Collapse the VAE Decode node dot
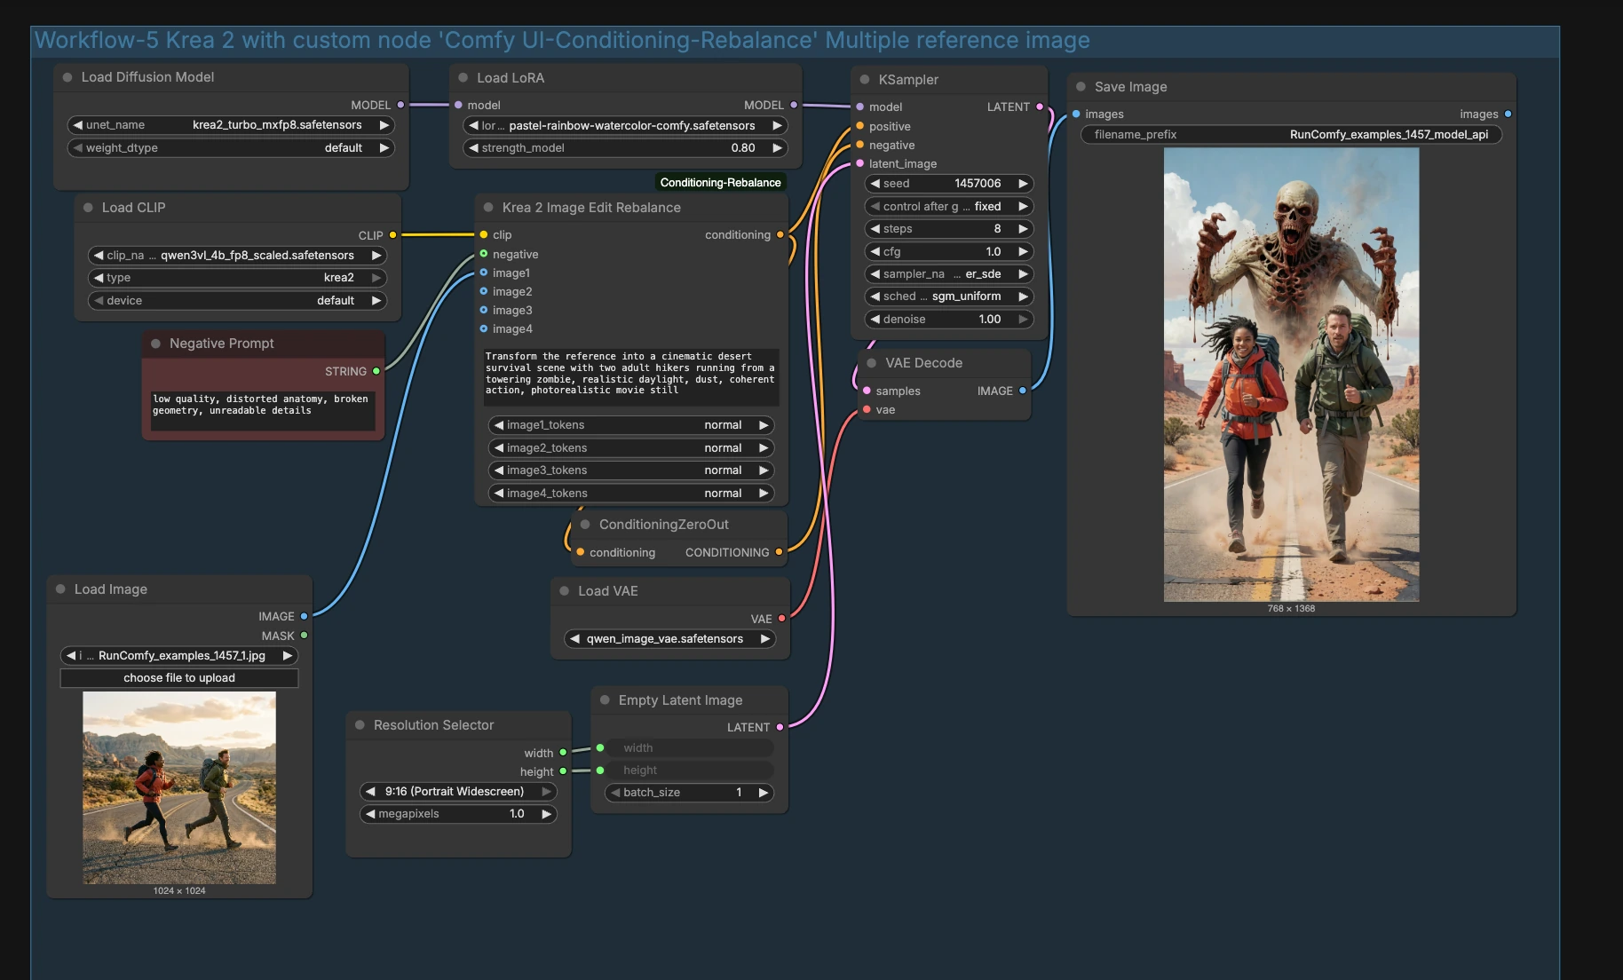The width and height of the screenshot is (1623, 980). tap(871, 363)
